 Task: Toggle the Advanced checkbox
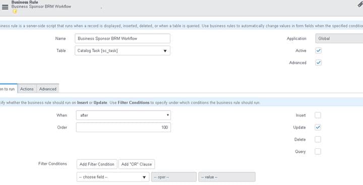(x=318, y=63)
